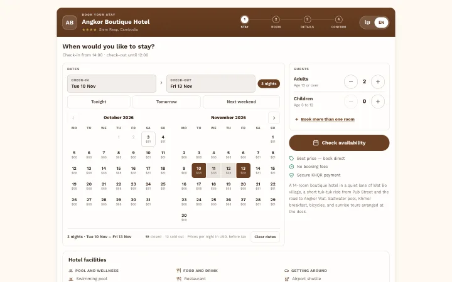Open Book more than one room link

tap(328, 119)
